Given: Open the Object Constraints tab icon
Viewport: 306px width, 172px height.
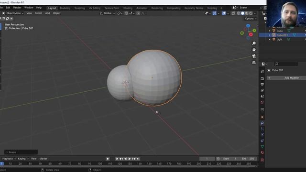Looking at the screenshot, I should pos(262,140).
